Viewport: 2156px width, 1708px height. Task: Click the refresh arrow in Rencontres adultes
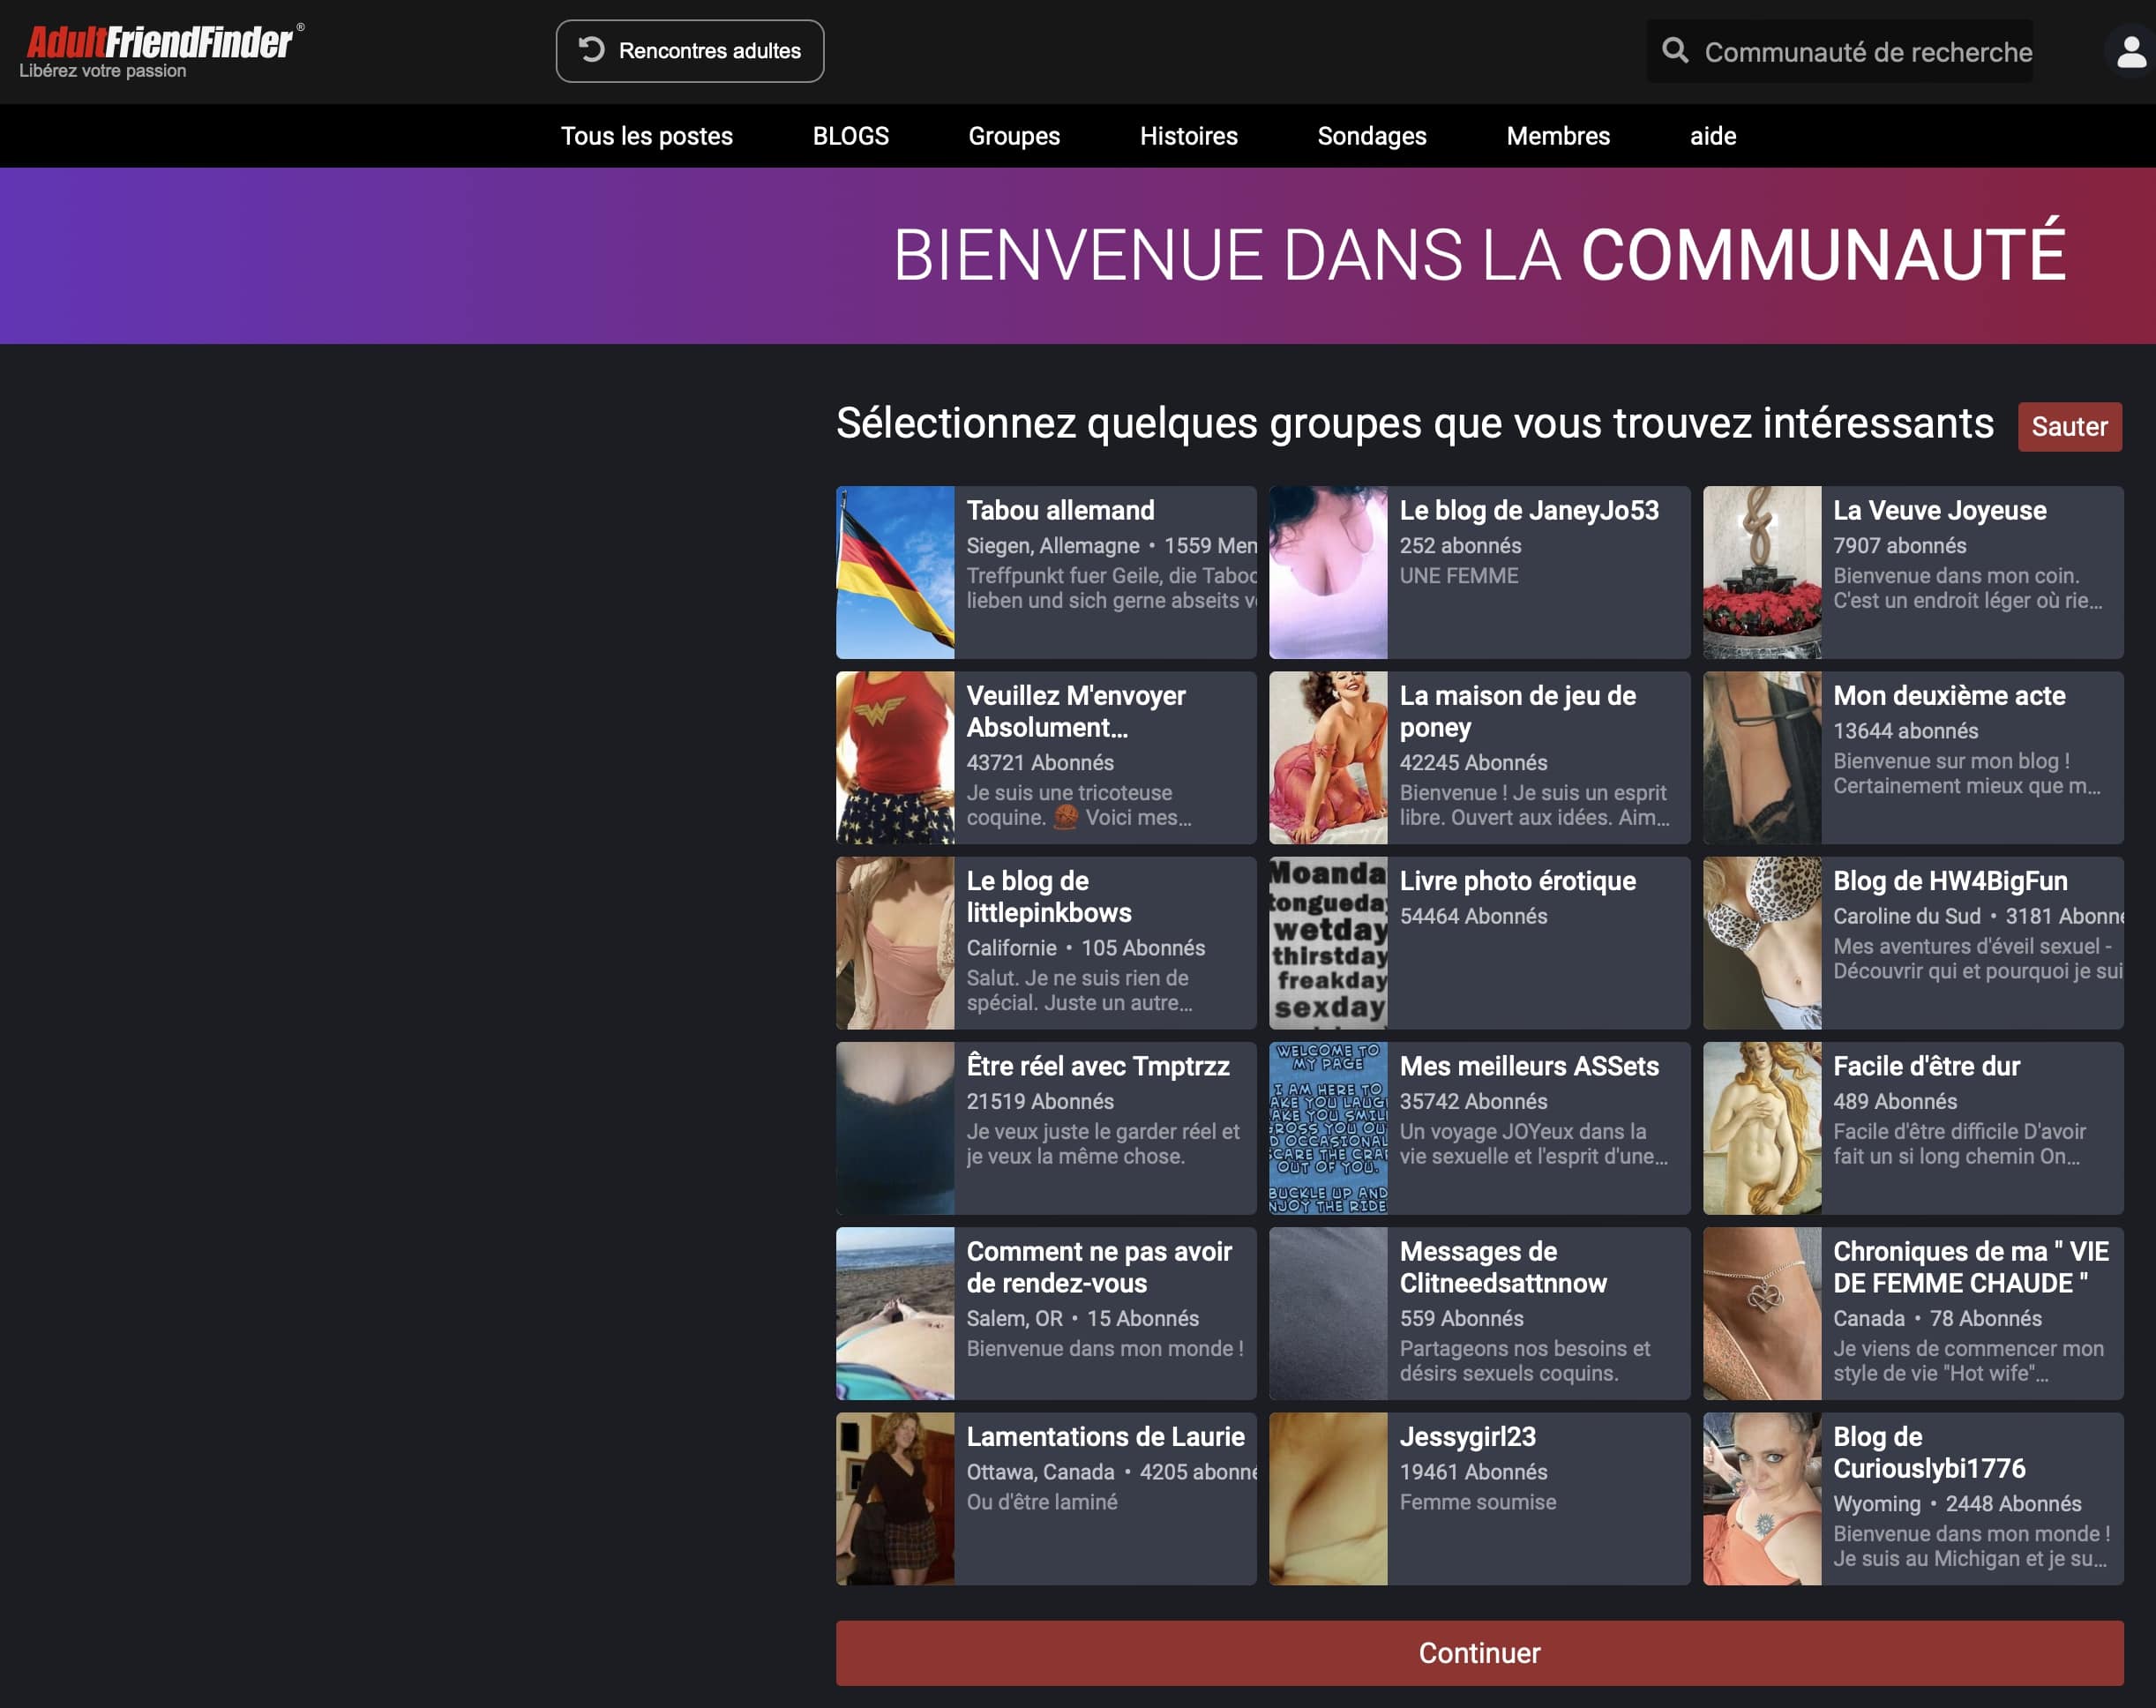592,50
